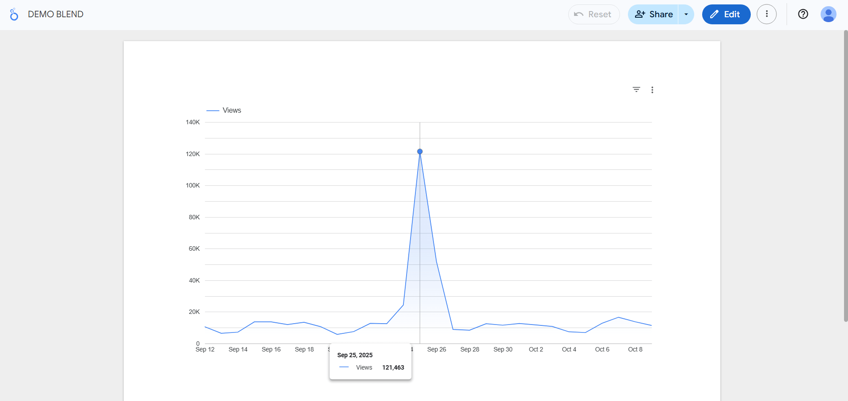Click the vertical page scrollbar
Screen dimensions: 848x401
845,177
